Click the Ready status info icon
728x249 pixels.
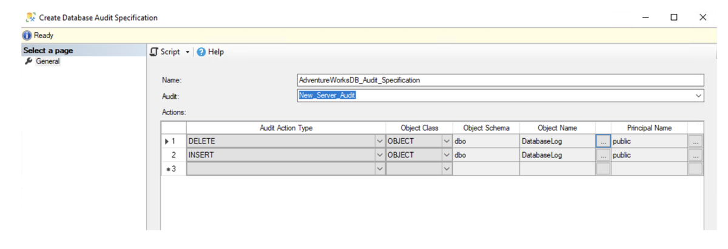[x=27, y=36]
